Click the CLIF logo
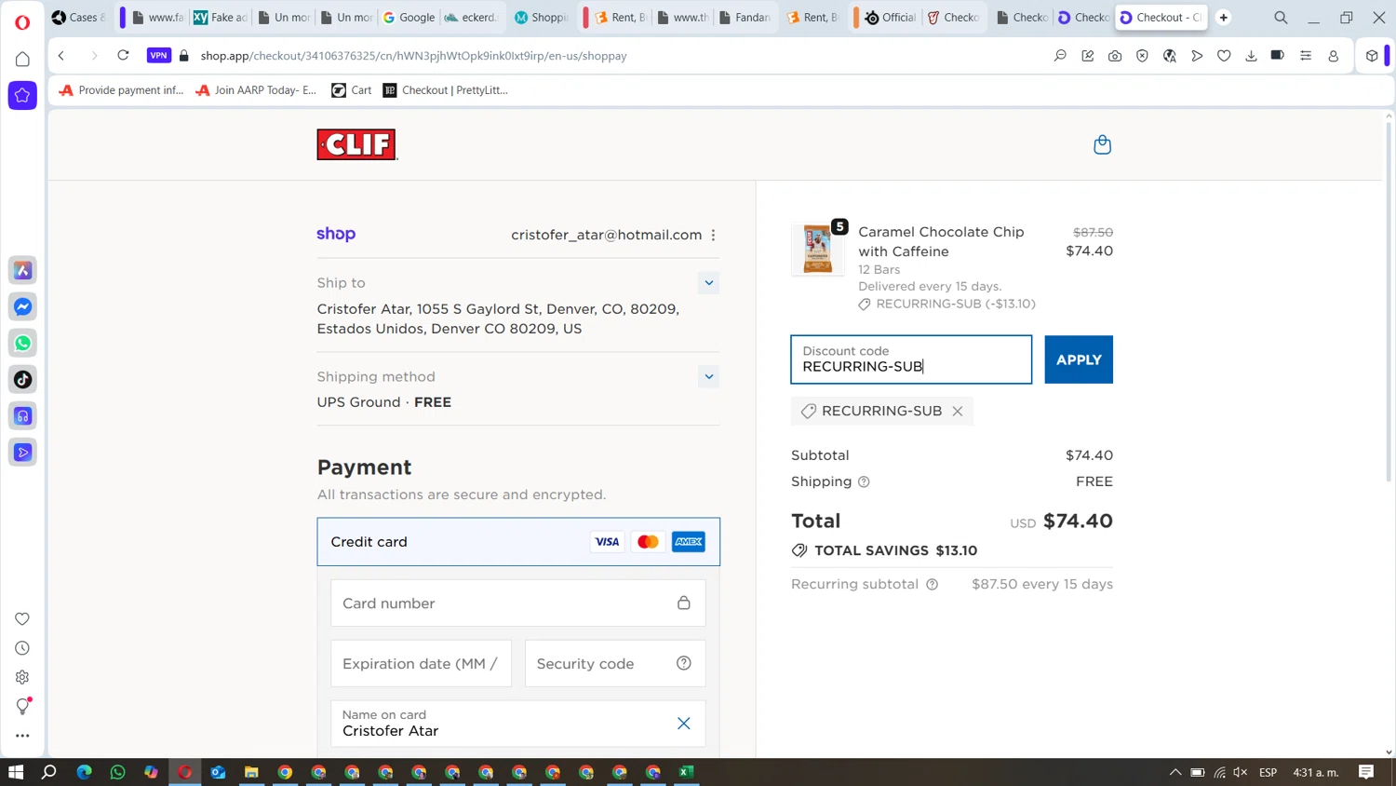 (356, 144)
